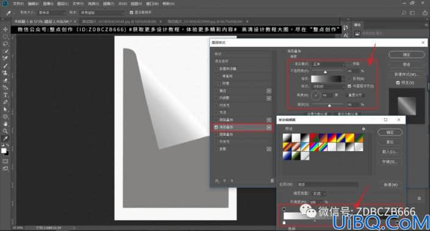Delete effect using trash icon in Layer Style

(272, 181)
